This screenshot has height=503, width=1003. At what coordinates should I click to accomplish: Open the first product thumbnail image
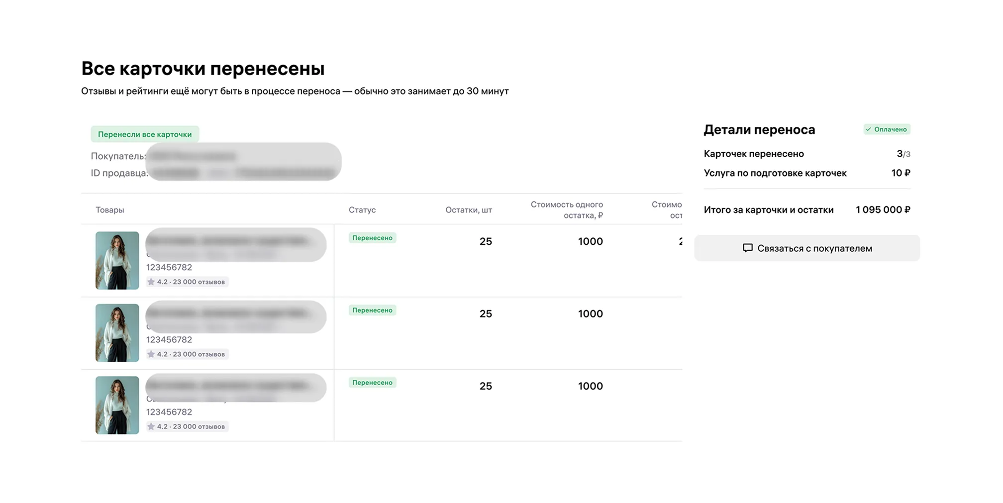click(x=117, y=260)
